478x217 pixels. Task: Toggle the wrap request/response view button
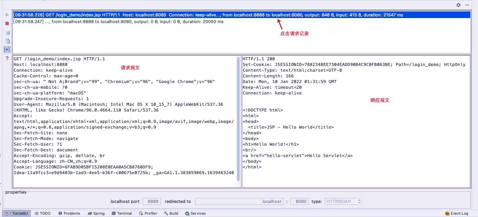click(x=7, y=50)
